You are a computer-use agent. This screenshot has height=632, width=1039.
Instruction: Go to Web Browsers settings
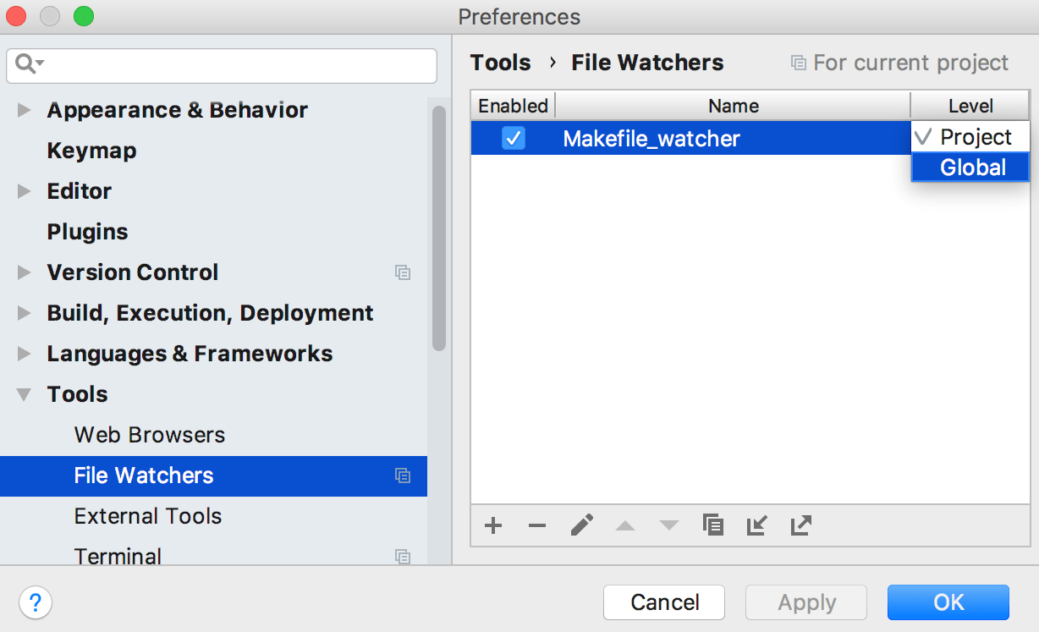(x=150, y=435)
